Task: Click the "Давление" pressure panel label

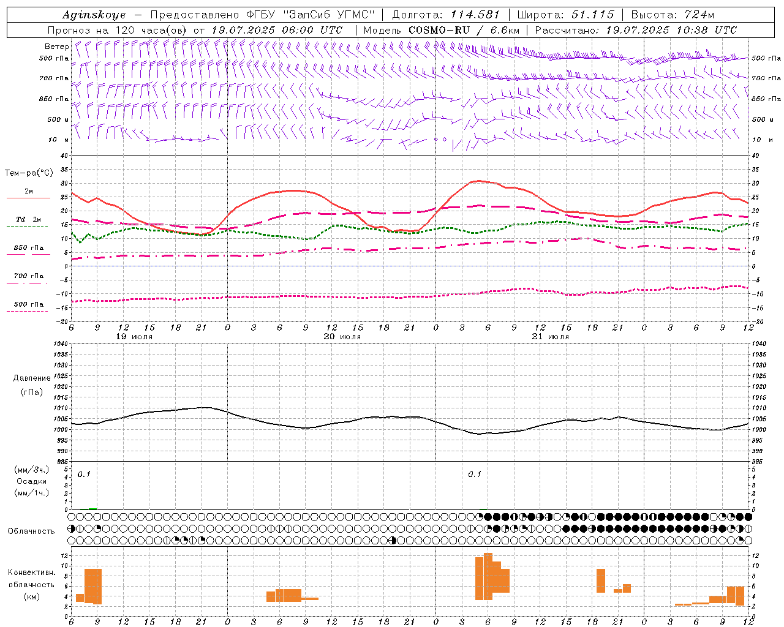Action: click(x=32, y=378)
